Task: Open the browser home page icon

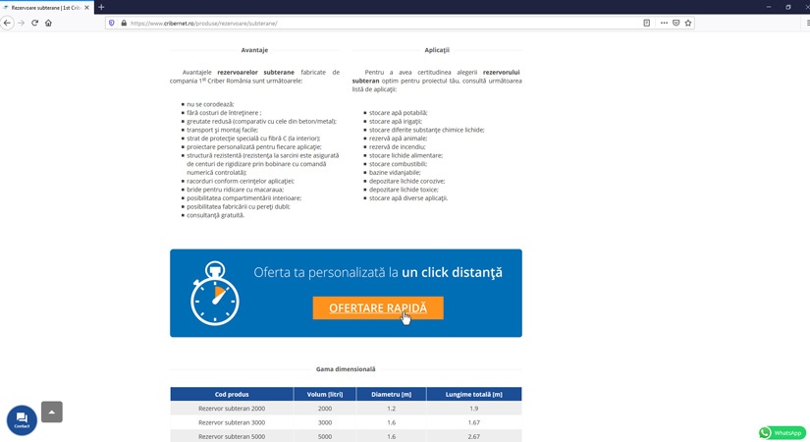Action: [x=48, y=23]
